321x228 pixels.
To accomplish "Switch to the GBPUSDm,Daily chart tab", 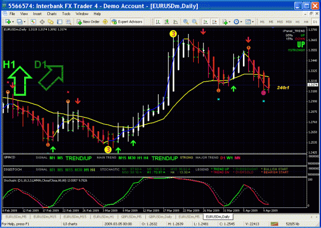I will point(160,217).
